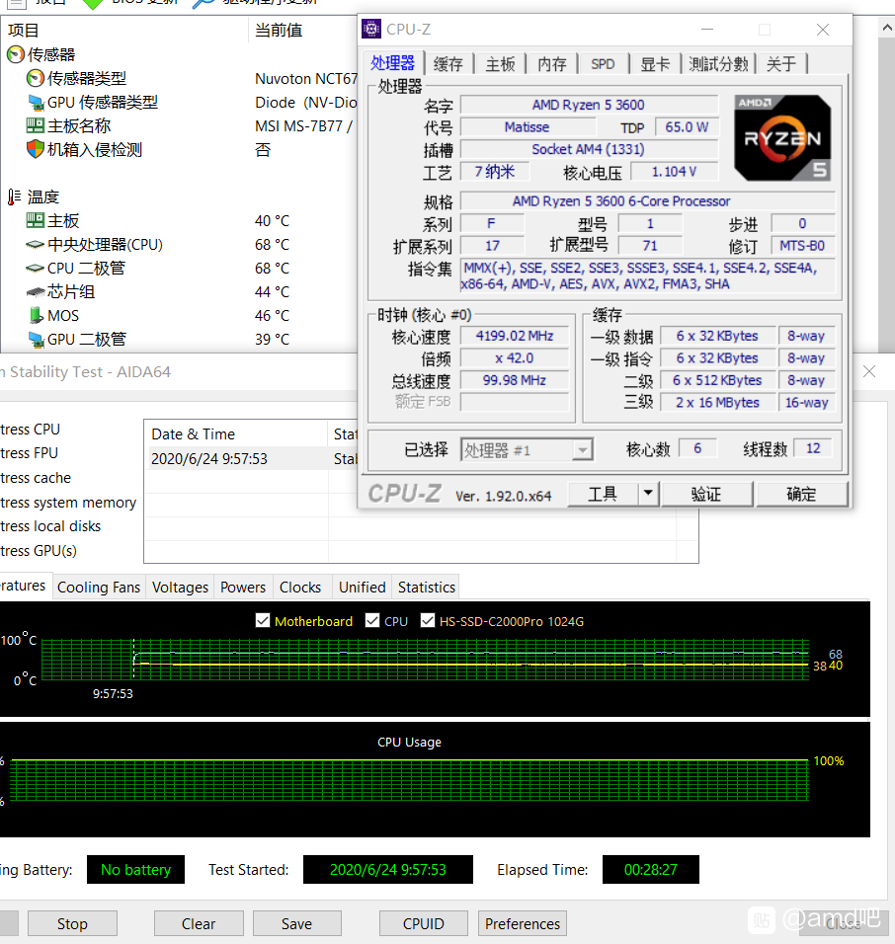Screen dimensions: 895x944
Task: Toggle the CPU temperature graph checkbox
Action: point(372,621)
